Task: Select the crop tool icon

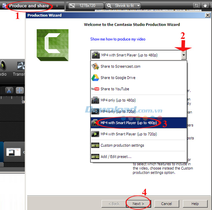Action: tap(196, 6)
